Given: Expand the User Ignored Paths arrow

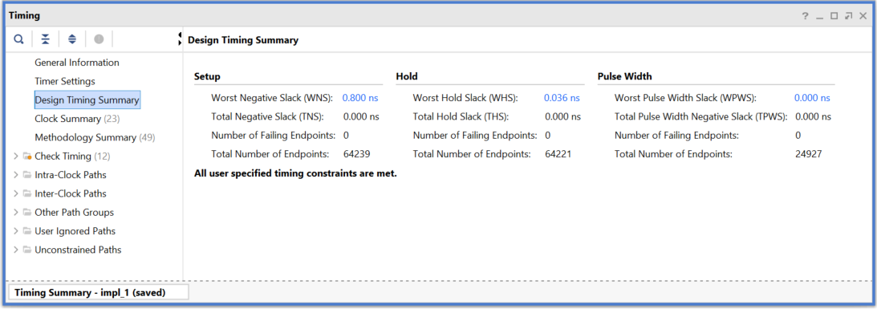Looking at the screenshot, I should pos(16,230).
